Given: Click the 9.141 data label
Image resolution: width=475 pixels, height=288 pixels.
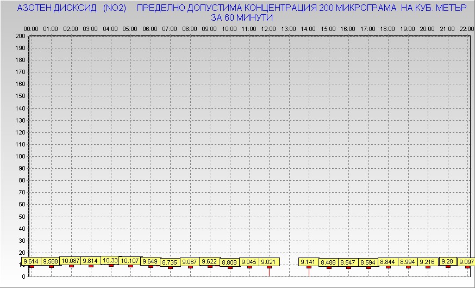Looking at the screenshot, I should coord(309,262).
